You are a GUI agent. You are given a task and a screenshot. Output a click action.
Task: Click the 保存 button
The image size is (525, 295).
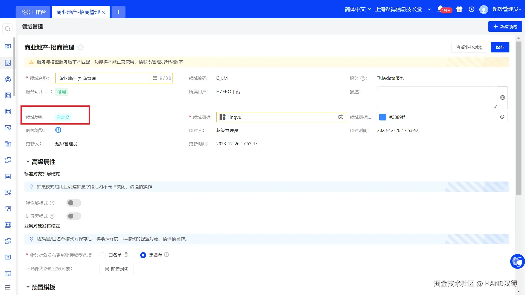click(500, 47)
